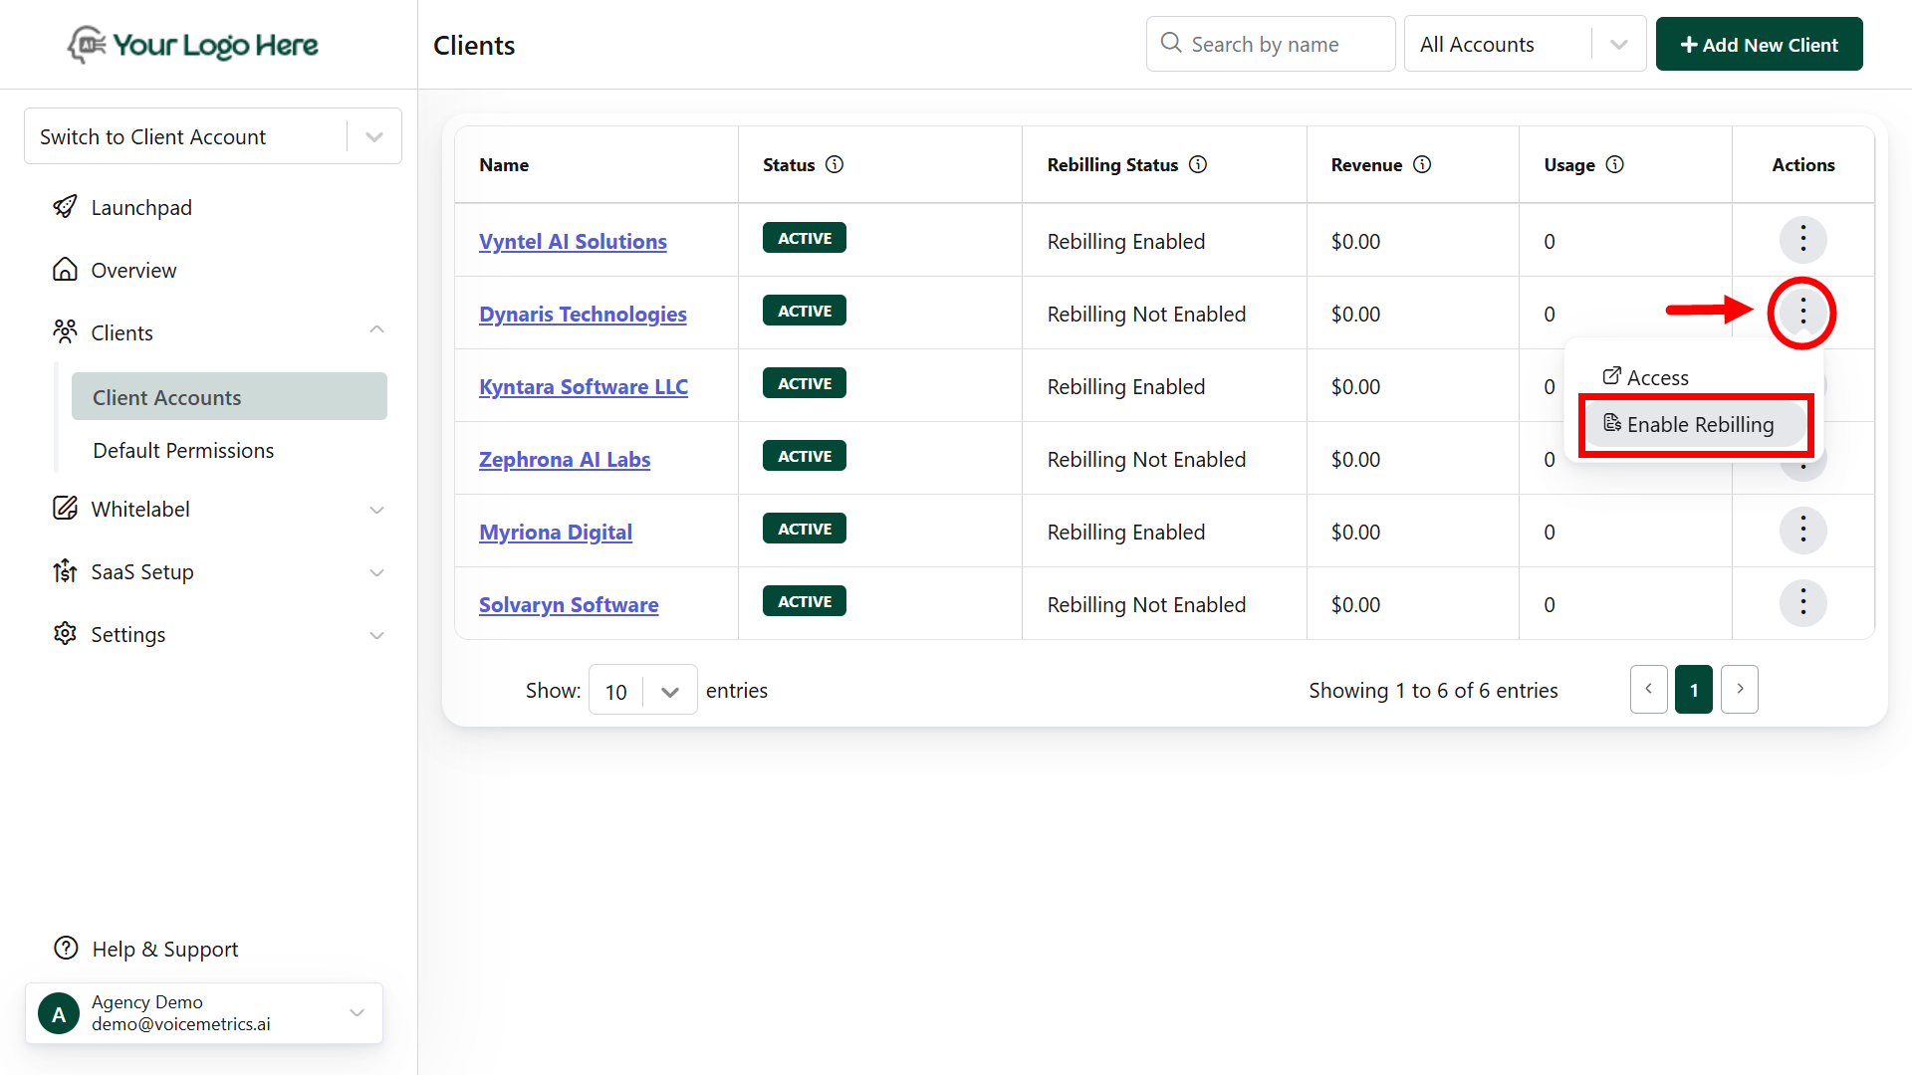Open the Dynaris Technologies client link

coord(583,314)
